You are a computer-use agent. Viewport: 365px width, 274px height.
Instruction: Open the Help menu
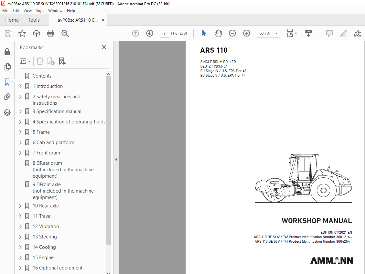pos(71,10)
